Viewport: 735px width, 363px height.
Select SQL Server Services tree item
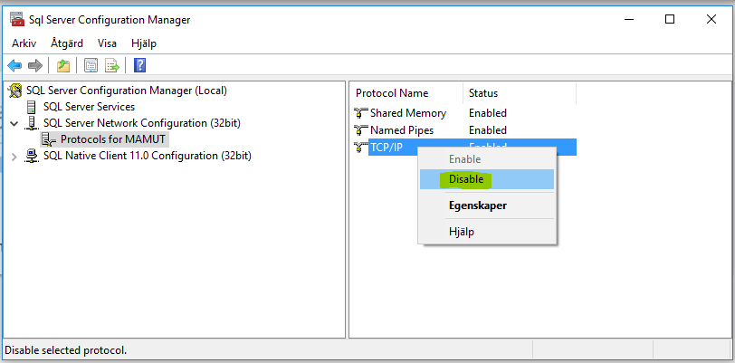(x=89, y=107)
